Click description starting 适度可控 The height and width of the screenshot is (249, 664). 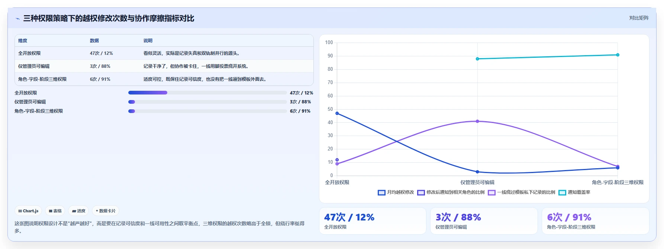coord(206,79)
